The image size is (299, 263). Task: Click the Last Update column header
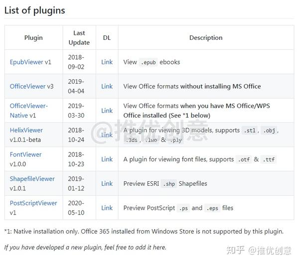point(79,38)
